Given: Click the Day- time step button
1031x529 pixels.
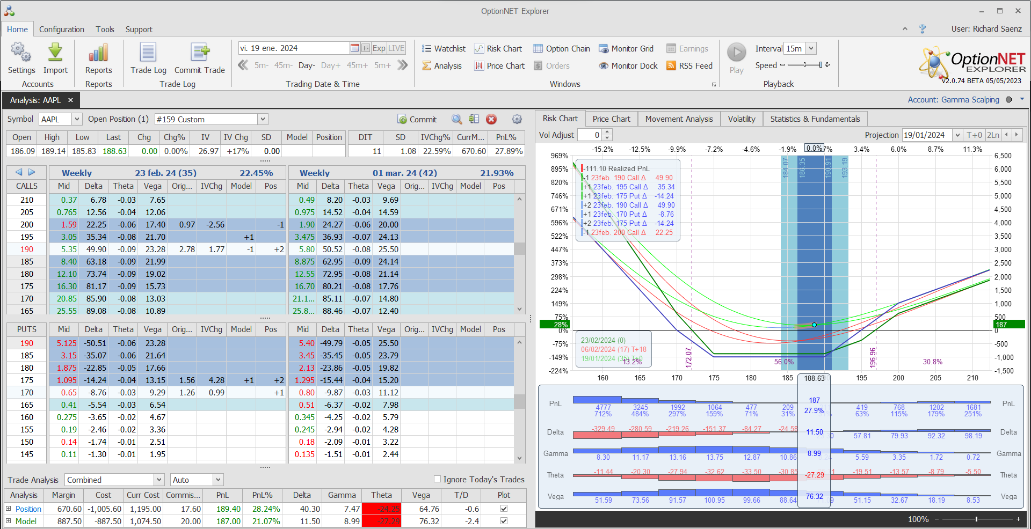Looking at the screenshot, I should [307, 65].
